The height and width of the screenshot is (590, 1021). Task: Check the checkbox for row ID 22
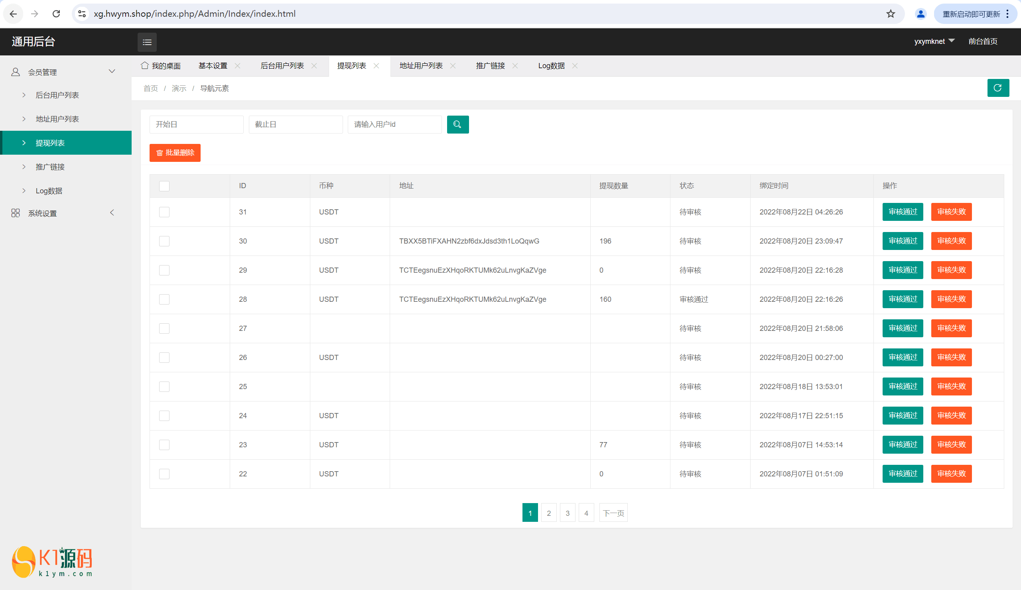164,474
